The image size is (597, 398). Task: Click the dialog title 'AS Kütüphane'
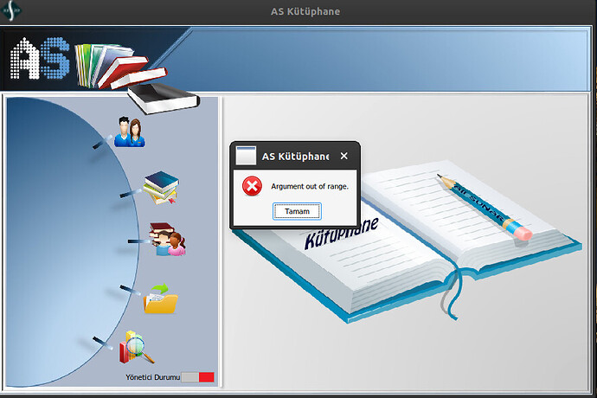pyautogui.click(x=295, y=157)
